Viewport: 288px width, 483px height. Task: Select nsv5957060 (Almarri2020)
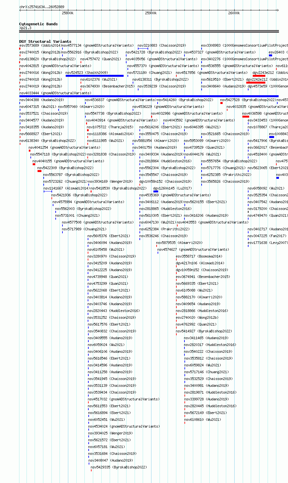pos(81,107)
